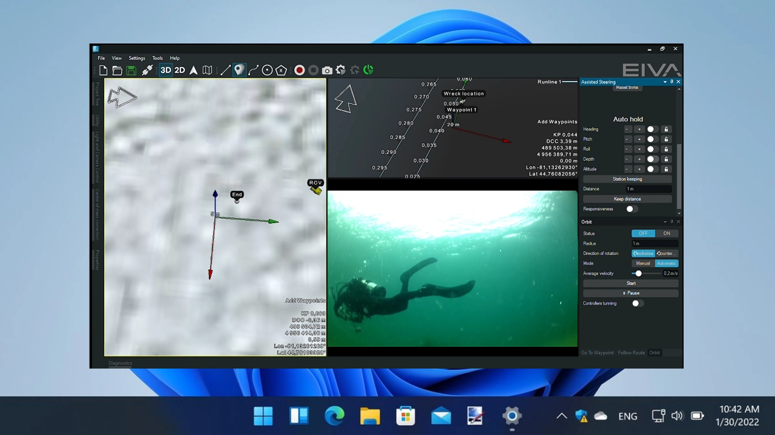Pin the Assisted Steering panel
The image size is (775, 435).
[671, 82]
